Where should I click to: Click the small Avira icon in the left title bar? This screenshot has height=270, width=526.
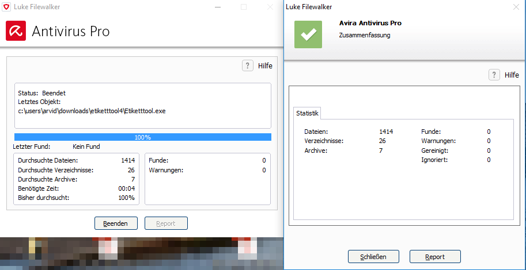[7, 7]
